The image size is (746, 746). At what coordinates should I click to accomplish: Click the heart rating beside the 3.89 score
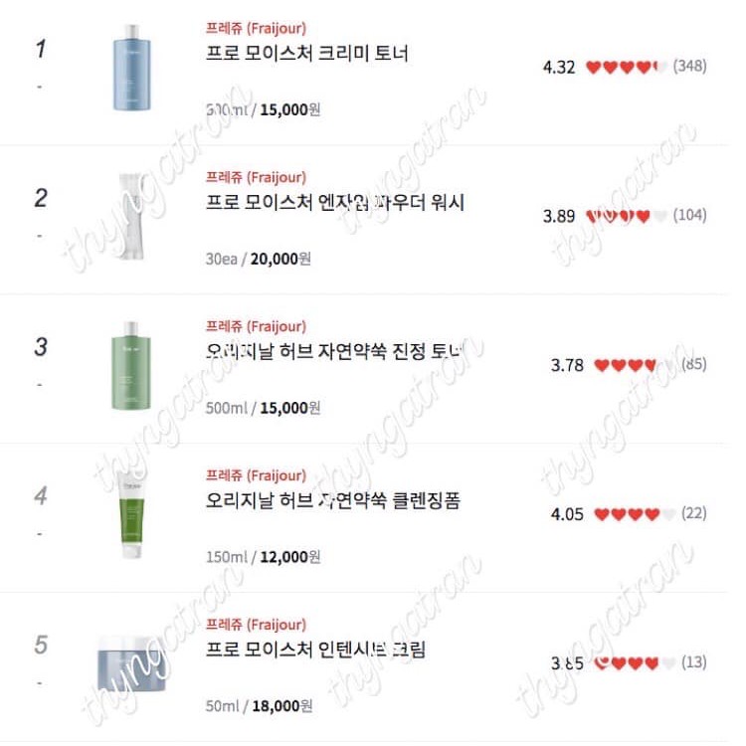tap(627, 216)
